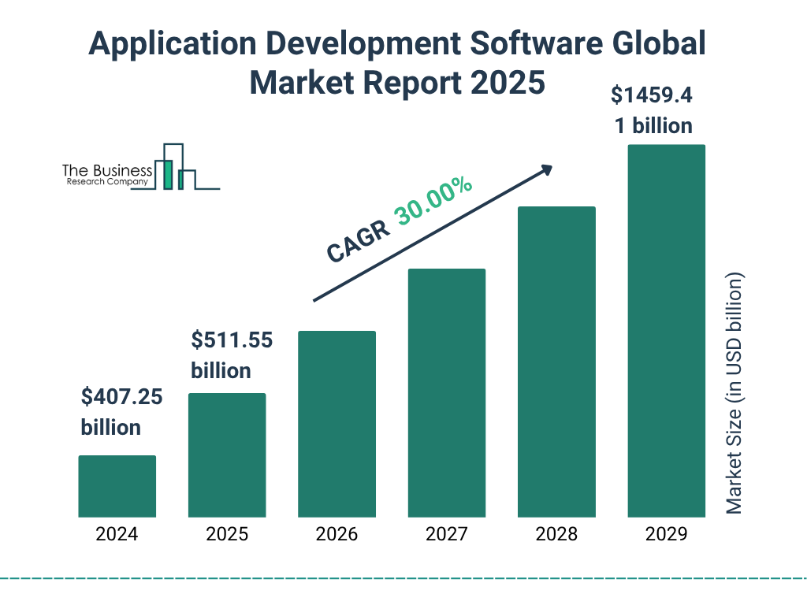Select the 2026 market size bar
The image size is (807, 605).
337,424
